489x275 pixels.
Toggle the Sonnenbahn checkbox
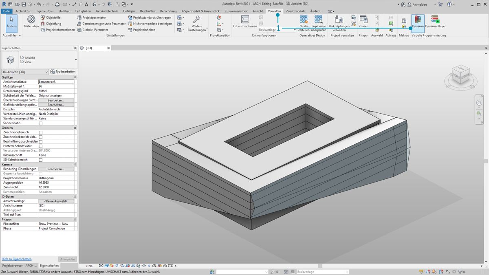tap(40, 123)
